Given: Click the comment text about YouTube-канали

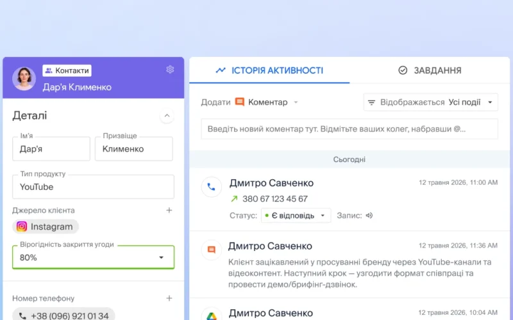Looking at the screenshot, I should click(x=360, y=273).
